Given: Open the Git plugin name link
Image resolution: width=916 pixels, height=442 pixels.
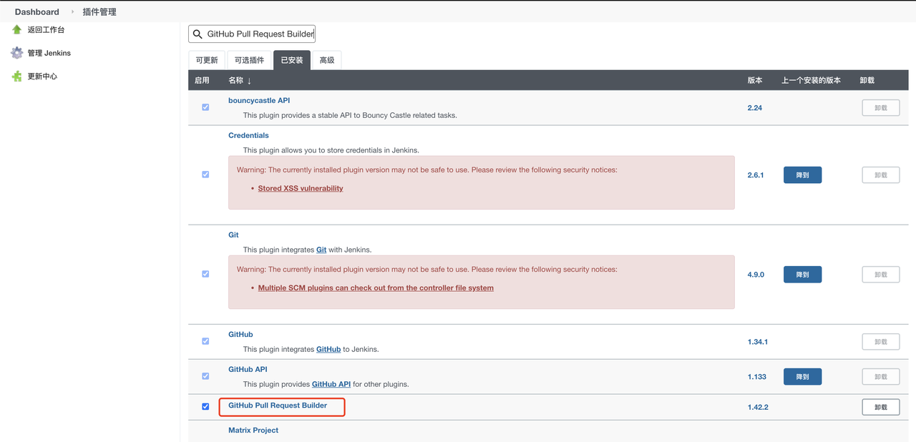Looking at the screenshot, I should tap(233, 235).
